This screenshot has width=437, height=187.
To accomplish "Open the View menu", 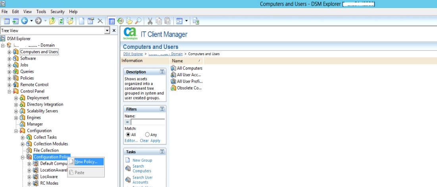I will click(28, 12).
